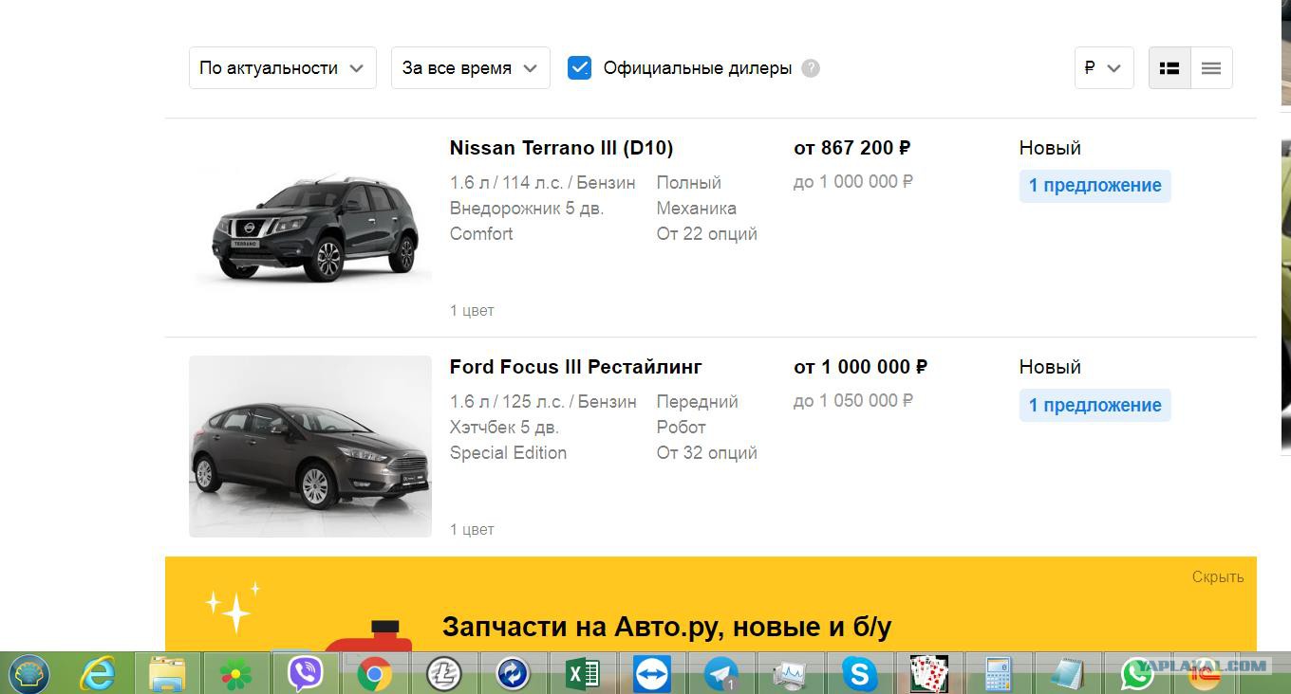Viewport: 1291px width, 694px height.
Task: Click the От 32 опций text
Action: pyautogui.click(x=707, y=453)
